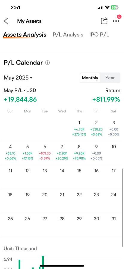Expand the May 2025 month dropdown

(18, 78)
